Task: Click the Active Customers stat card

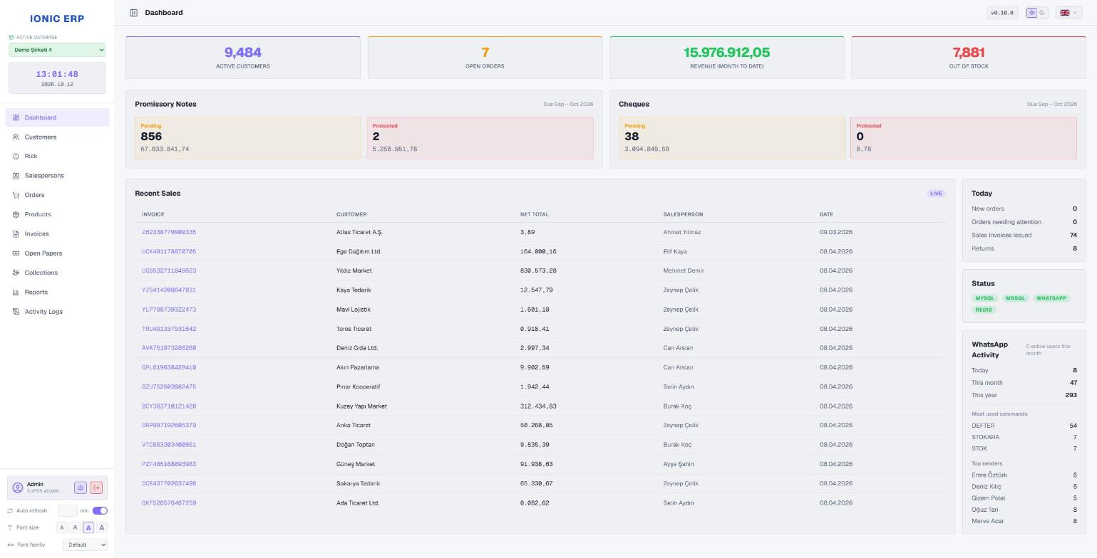Action: pos(243,57)
